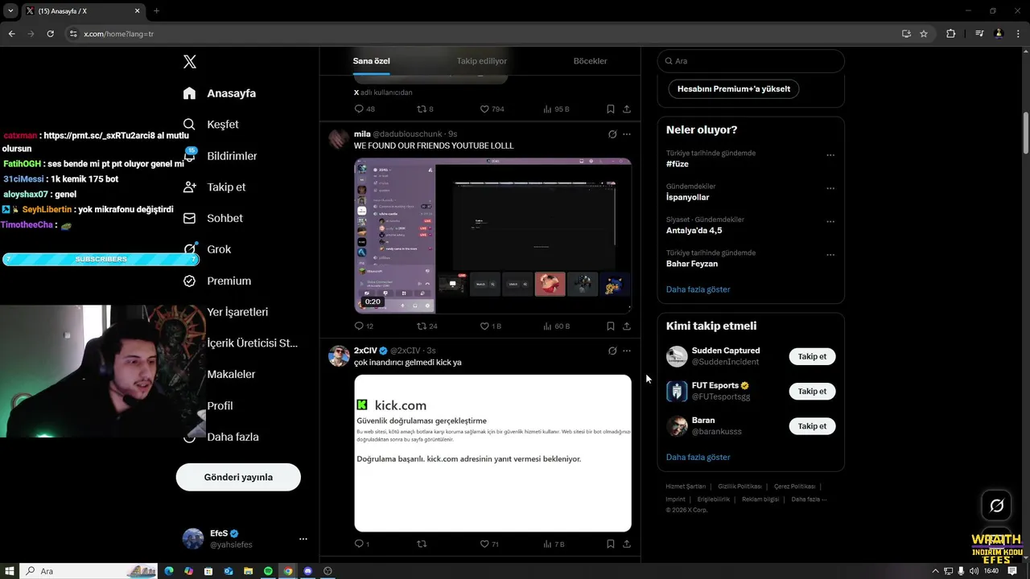Play mila's video thumbnail
The width and height of the screenshot is (1030, 579).
pos(492,236)
